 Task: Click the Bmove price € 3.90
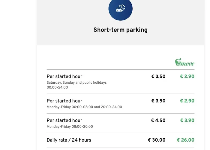click(x=187, y=120)
